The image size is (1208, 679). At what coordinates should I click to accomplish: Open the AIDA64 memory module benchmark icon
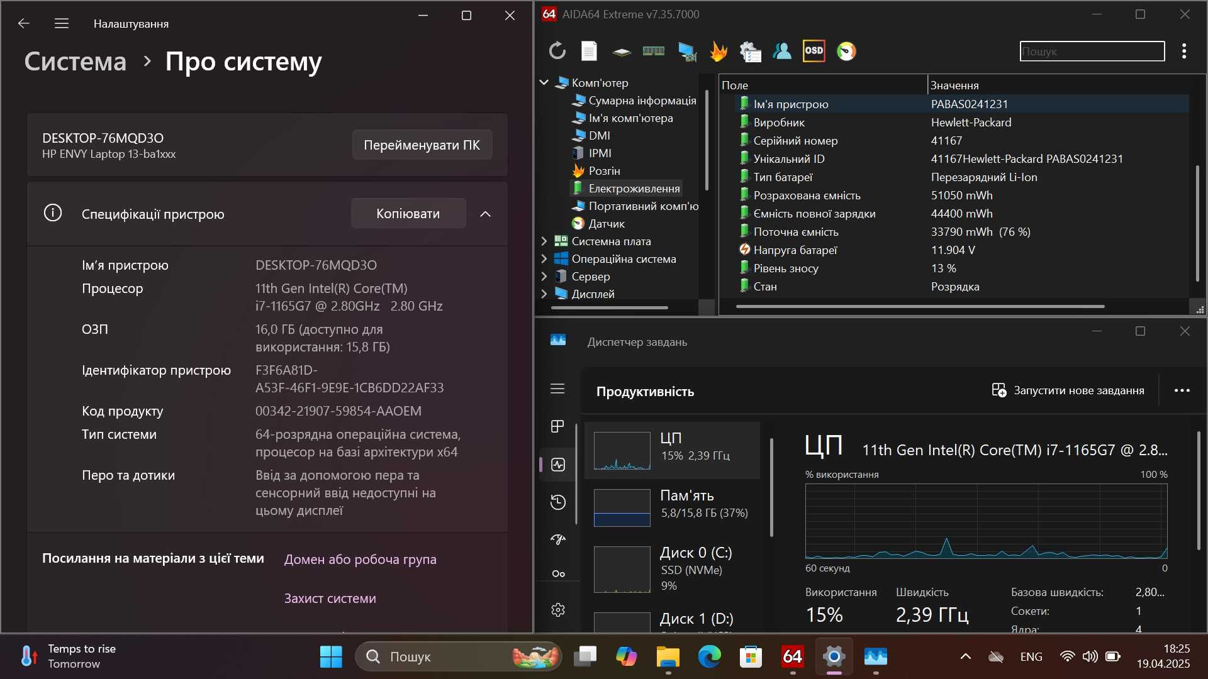click(654, 51)
